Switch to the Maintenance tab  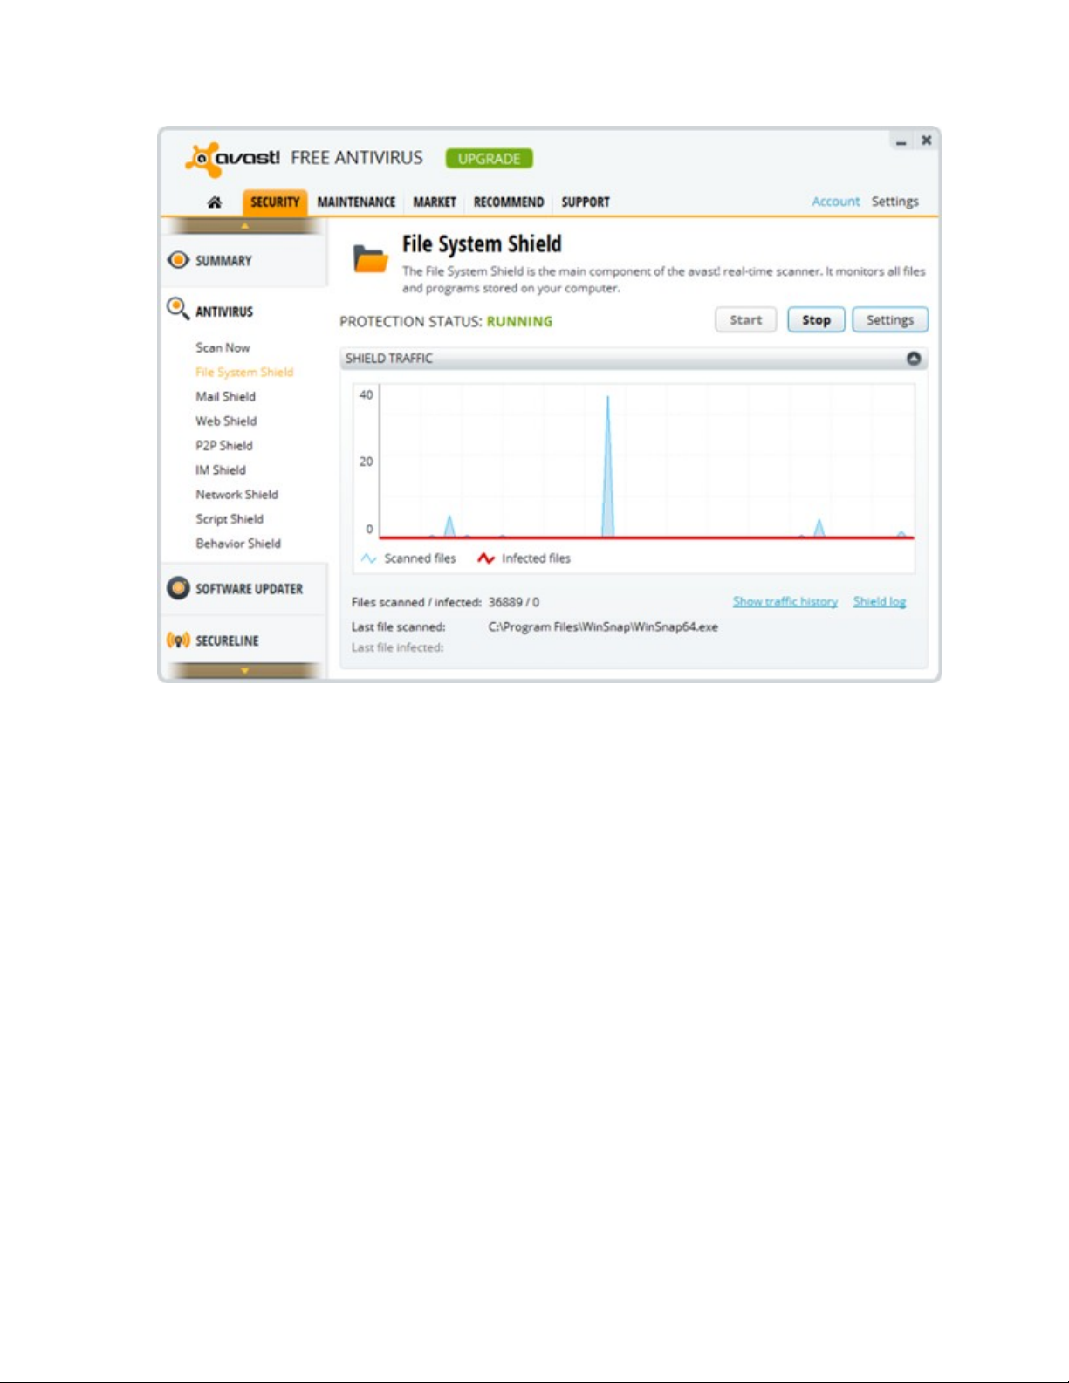pos(356,202)
